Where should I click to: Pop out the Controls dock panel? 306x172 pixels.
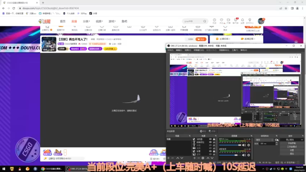303,136
